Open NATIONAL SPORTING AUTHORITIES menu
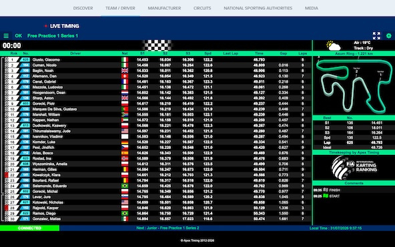 coord(258,8)
